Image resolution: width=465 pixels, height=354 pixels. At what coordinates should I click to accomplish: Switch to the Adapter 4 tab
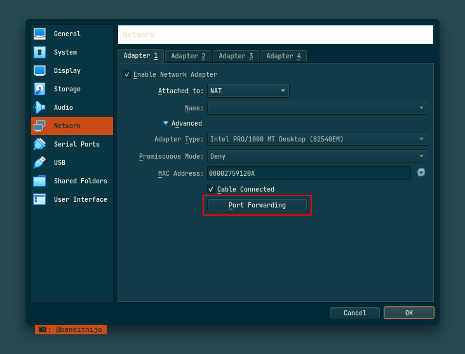[x=283, y=56]
